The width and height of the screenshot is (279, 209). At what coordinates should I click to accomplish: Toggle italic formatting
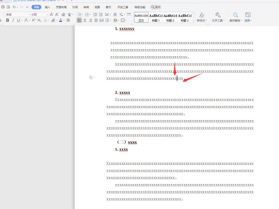(x=13, y=20)
